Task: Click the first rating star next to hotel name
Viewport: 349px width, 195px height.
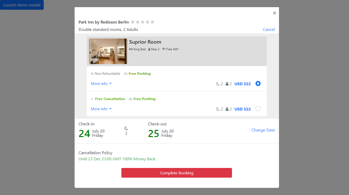Action: point(133,22)
